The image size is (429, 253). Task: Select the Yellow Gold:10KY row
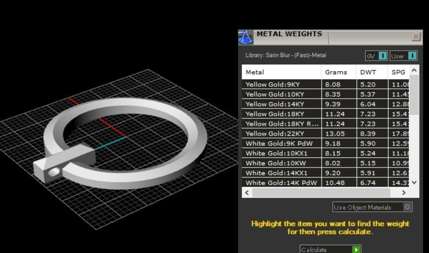[325, 94]
